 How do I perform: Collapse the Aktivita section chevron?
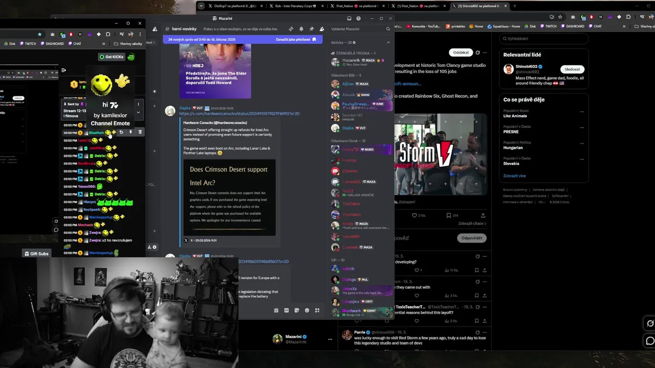coord(388,42)
